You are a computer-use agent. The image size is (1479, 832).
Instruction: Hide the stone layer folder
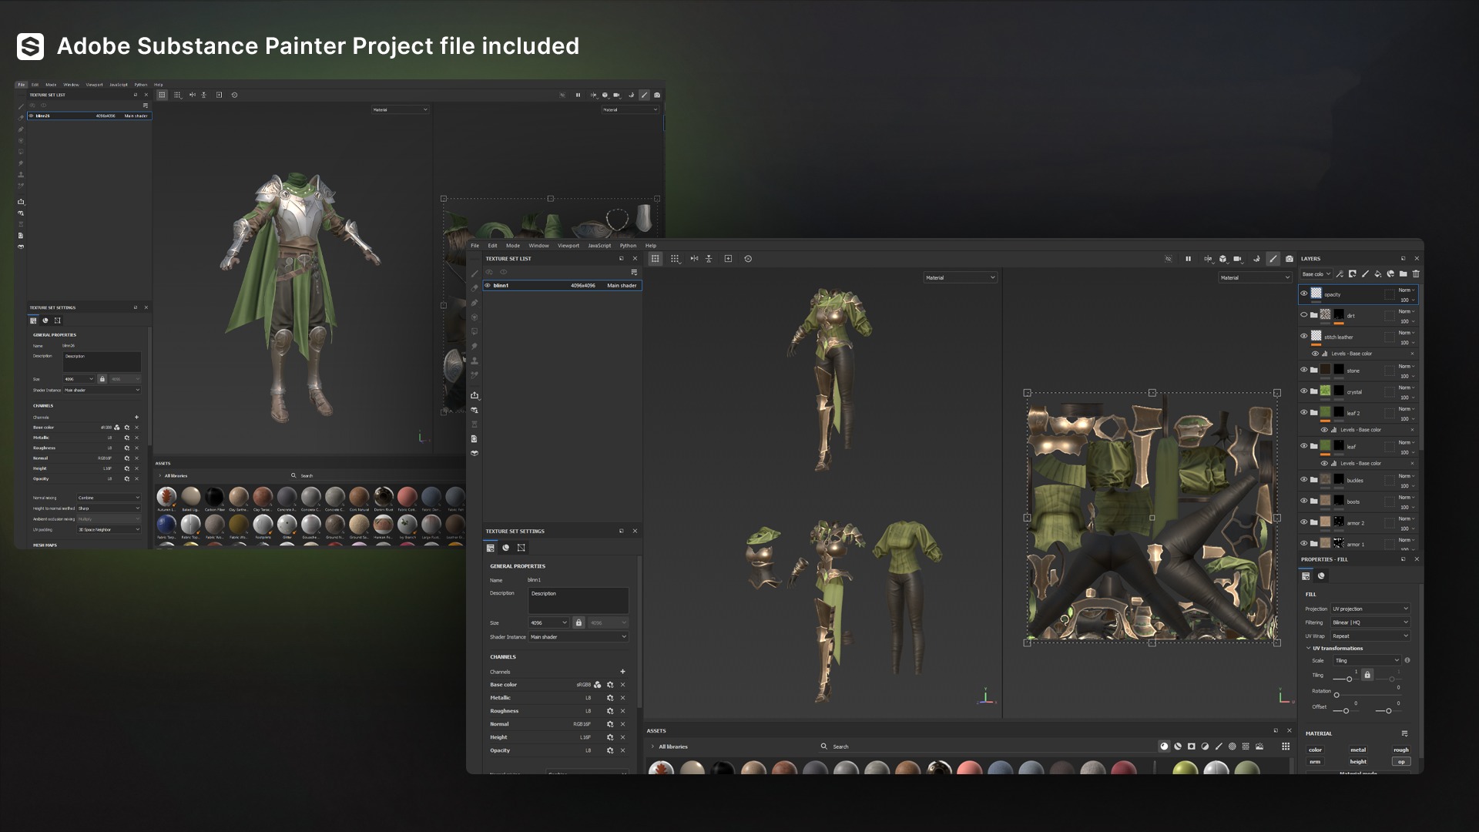pyautogui.click(x=1303, y=370)
